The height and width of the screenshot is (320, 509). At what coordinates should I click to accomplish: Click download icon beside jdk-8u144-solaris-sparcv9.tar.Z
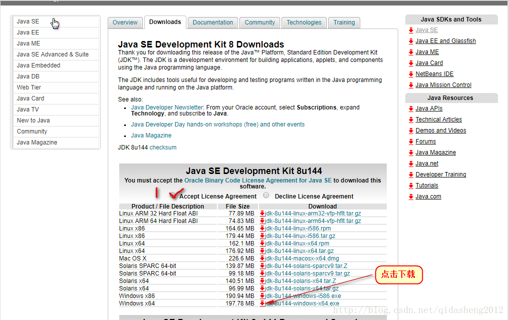coord(263,265)
